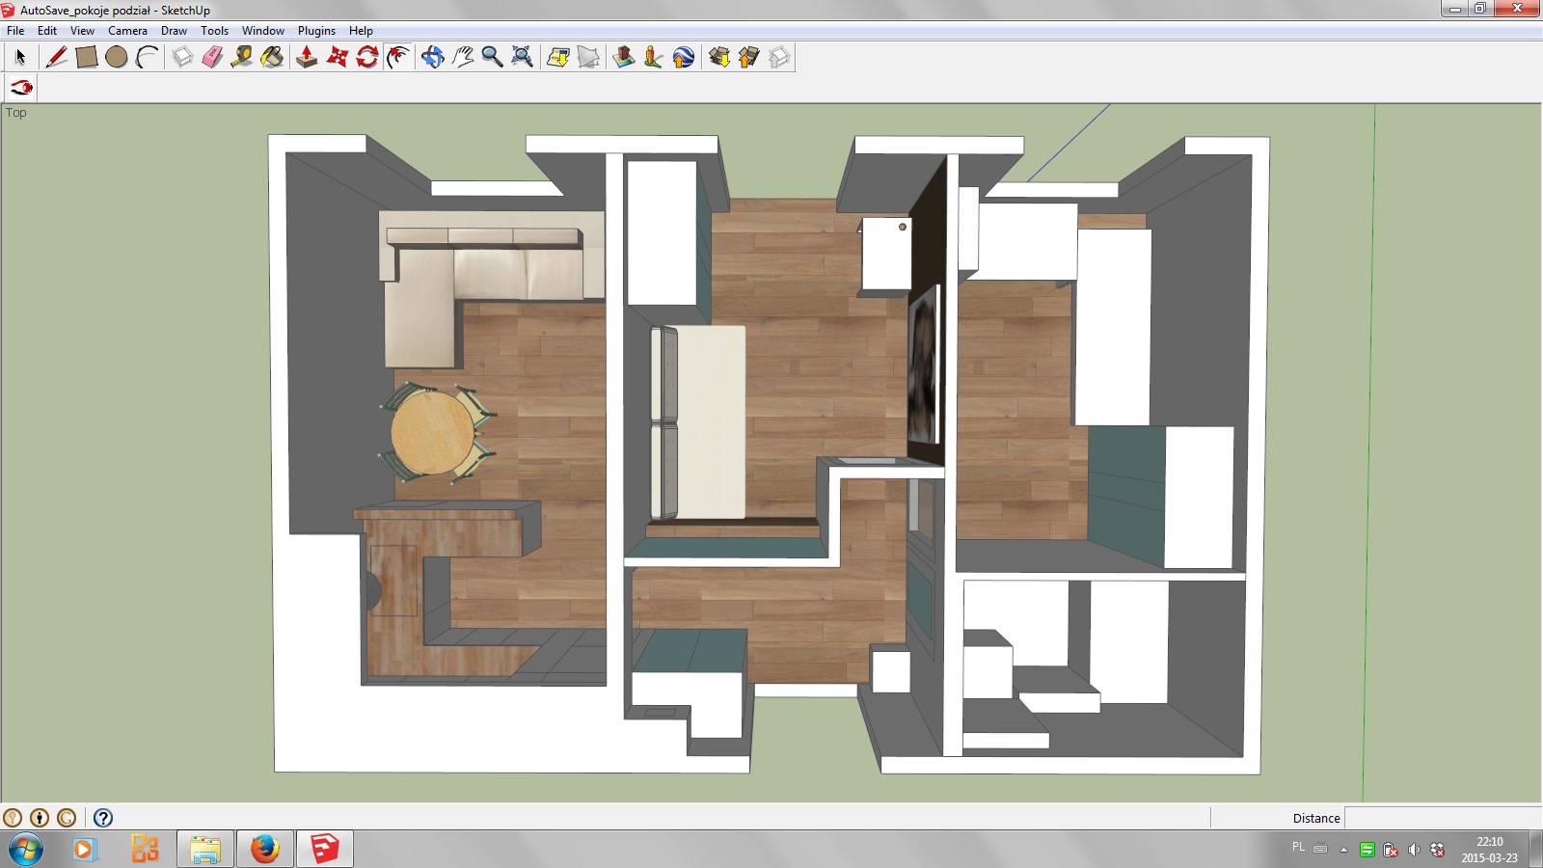Select the Orbit camera tool

tap(432, 58)
